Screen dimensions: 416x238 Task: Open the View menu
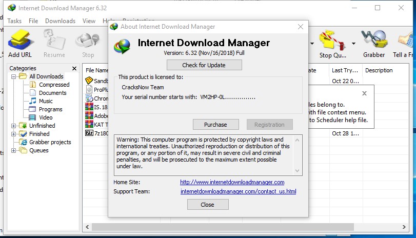tap(89, 21)
